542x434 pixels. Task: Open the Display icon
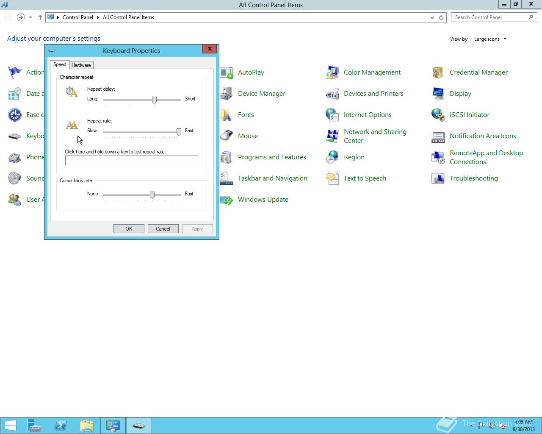click(438, 94)
